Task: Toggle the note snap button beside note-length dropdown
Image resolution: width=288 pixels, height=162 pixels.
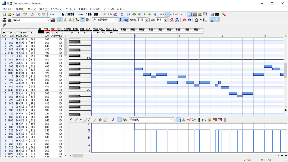Action: click(121, 20)
